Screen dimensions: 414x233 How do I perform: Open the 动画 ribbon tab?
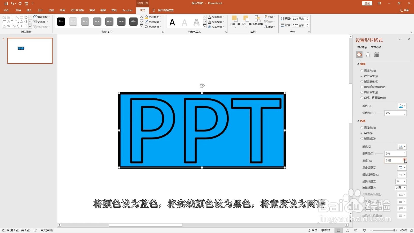[62, 10]
